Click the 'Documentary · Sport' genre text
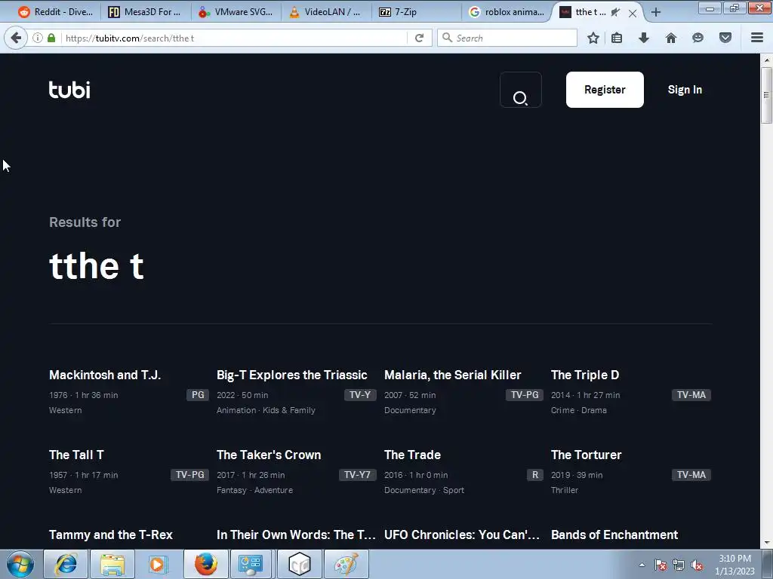Viewport: 773px width, 579px height. click(424, 490)
